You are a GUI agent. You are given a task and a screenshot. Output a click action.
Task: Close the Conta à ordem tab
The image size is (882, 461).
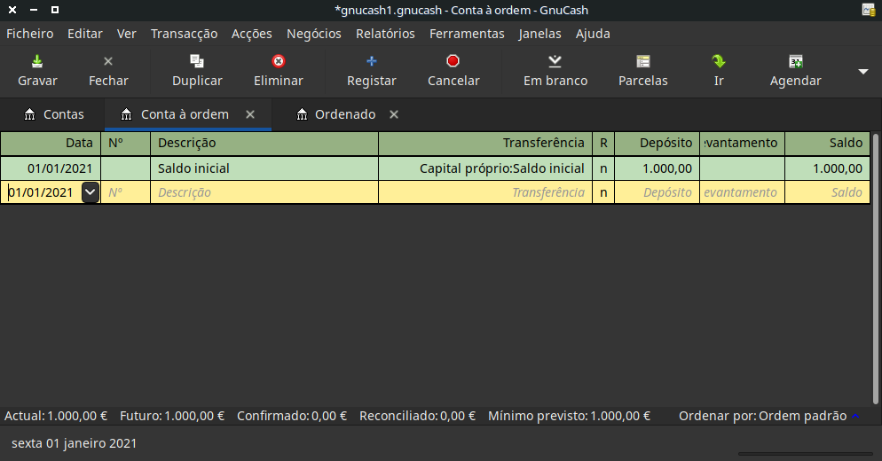point(250,114)
